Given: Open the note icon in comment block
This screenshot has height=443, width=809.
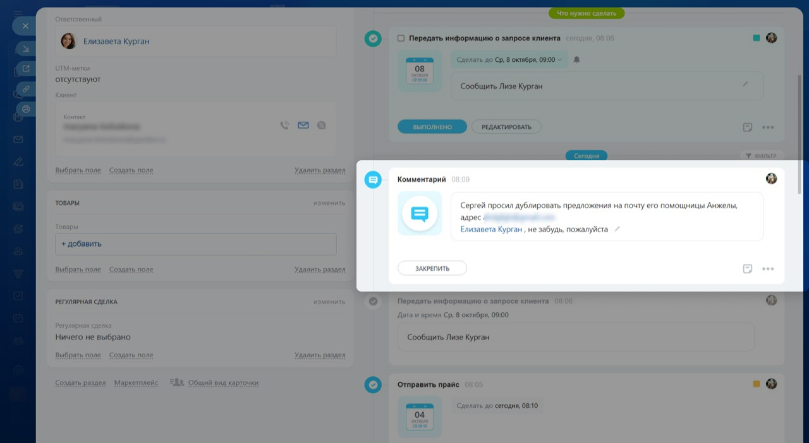Looking at the screenshot, I should pyautogui.click(x=748, y=269).
